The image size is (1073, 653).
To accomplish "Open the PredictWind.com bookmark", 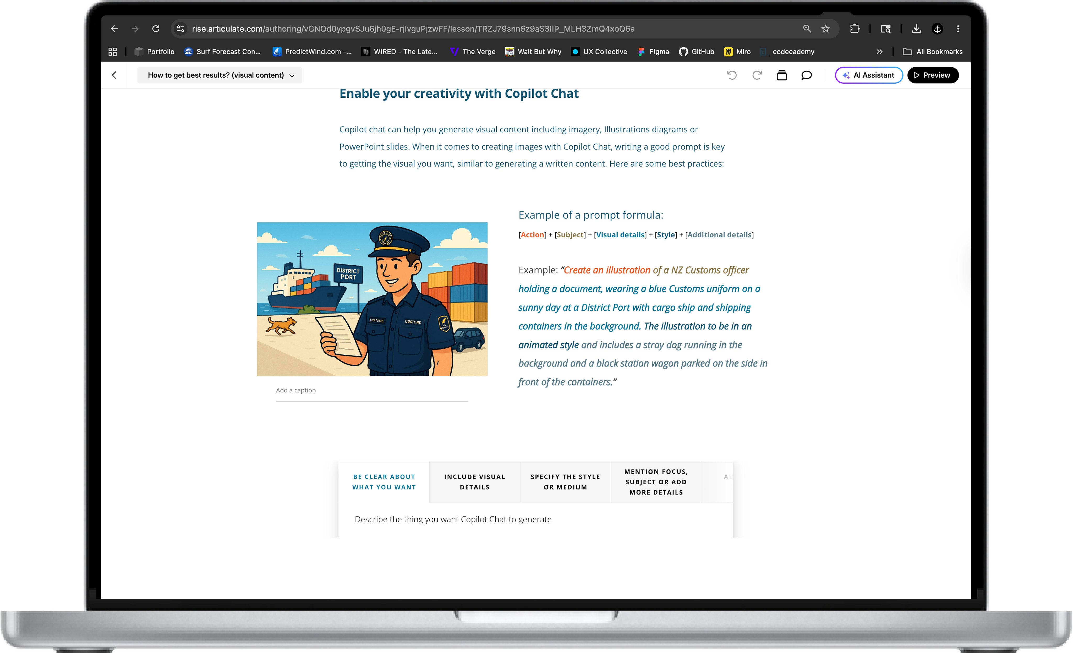I will [312, 52].
